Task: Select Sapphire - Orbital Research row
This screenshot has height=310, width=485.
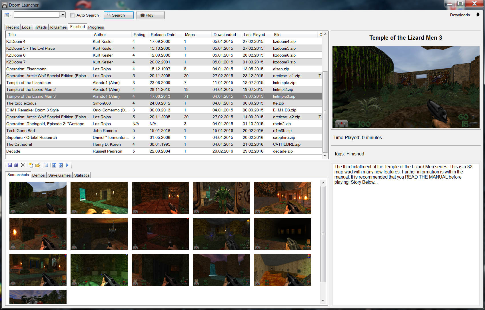Action: [x=164, y=137]
